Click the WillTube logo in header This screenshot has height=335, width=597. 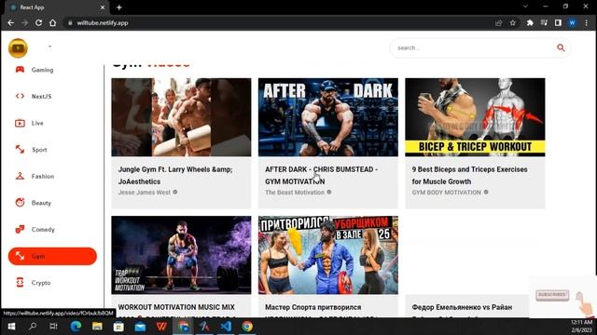[x=18, y=47]
